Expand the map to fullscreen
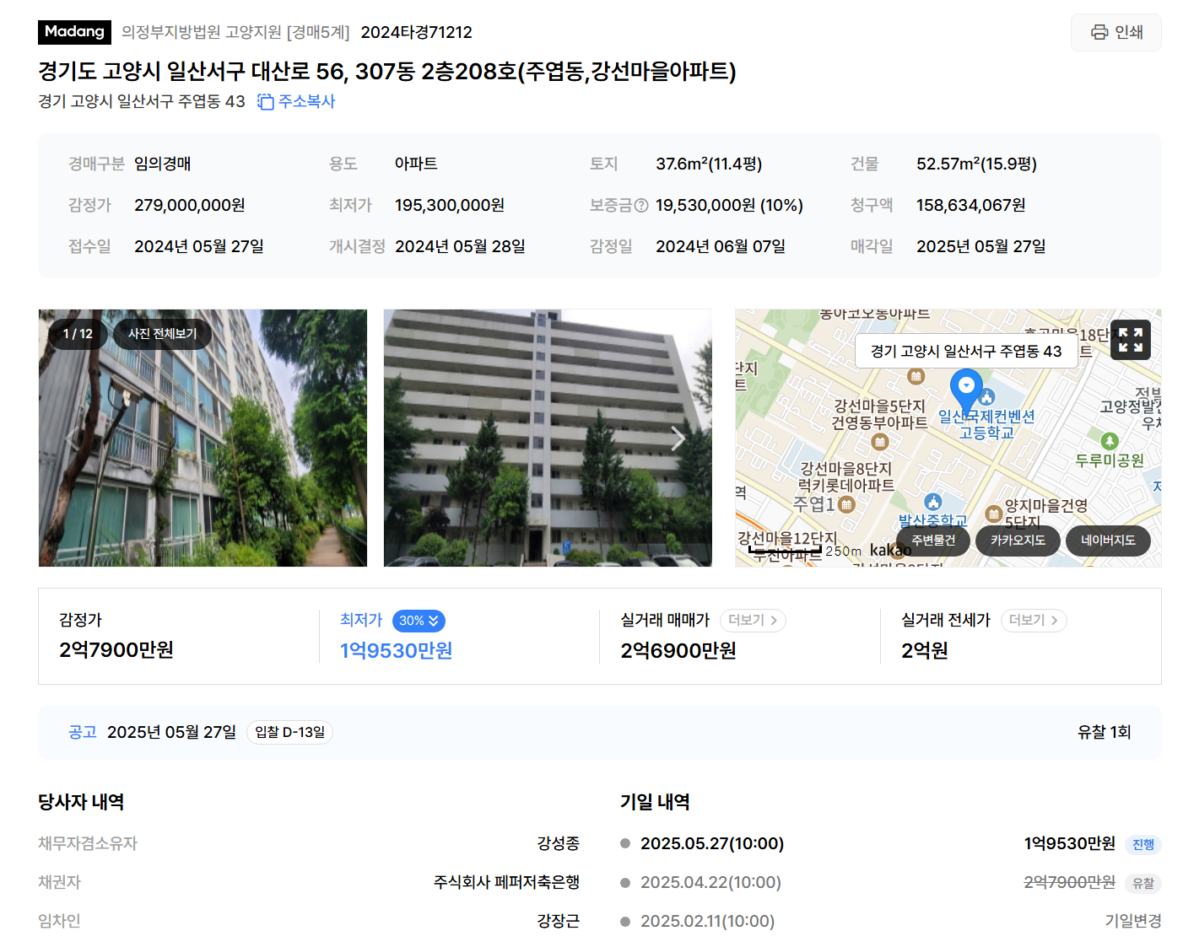Screen dimensions: 1183x947 click(1131, 340)
